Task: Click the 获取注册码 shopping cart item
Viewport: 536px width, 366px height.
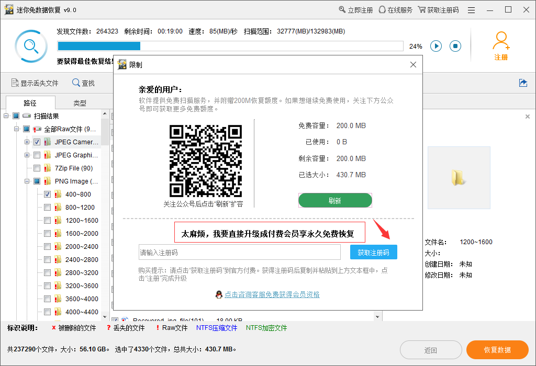Action: click(438, 10)
